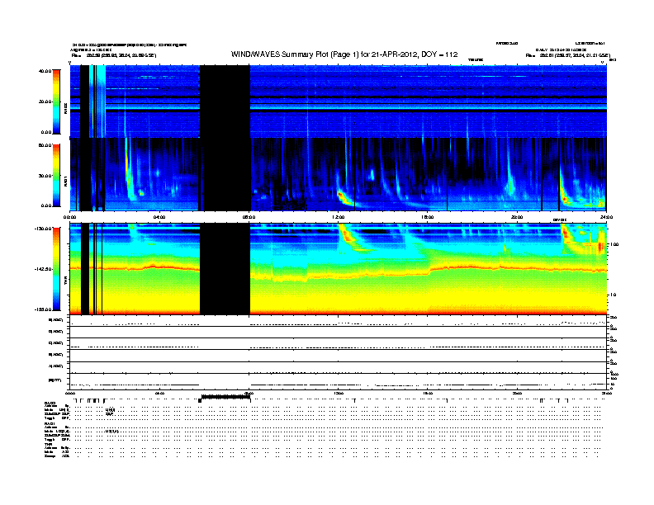The image size is (654, 505).
Task: Click the RAD1 color scale bar
Action: (56, 175)
